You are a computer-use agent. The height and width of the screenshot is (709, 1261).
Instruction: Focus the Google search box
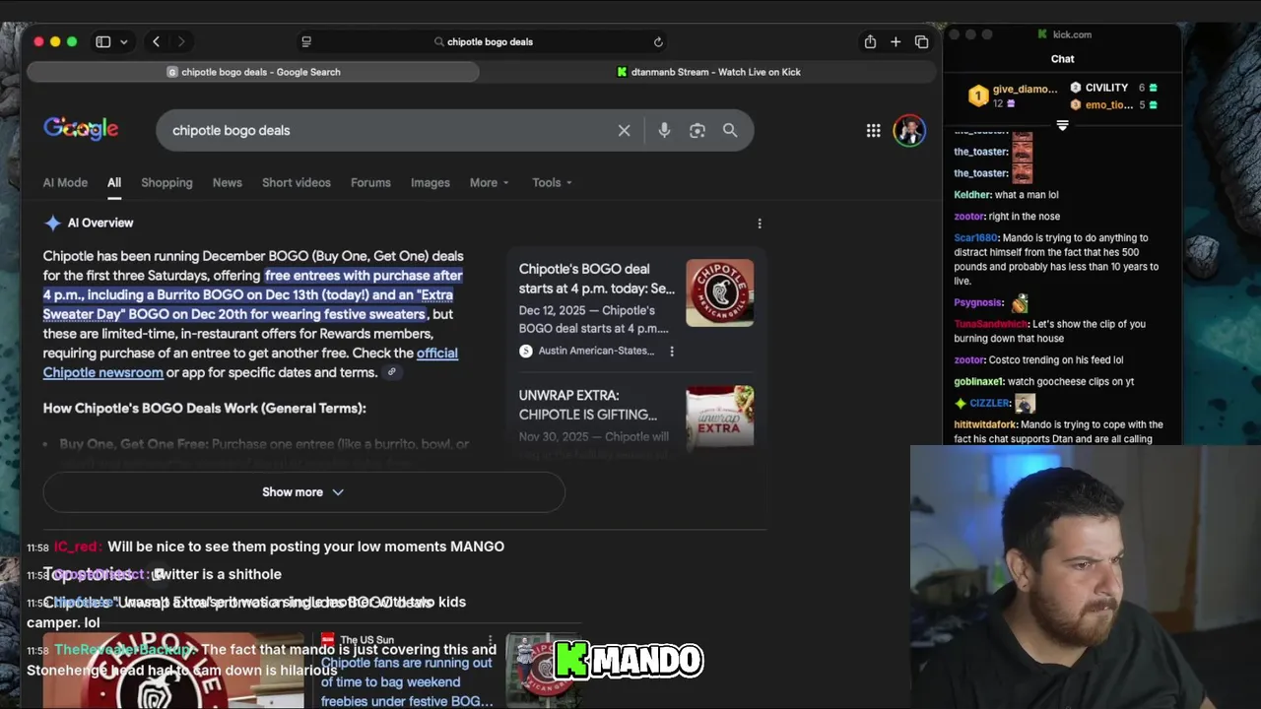(389, 130)
